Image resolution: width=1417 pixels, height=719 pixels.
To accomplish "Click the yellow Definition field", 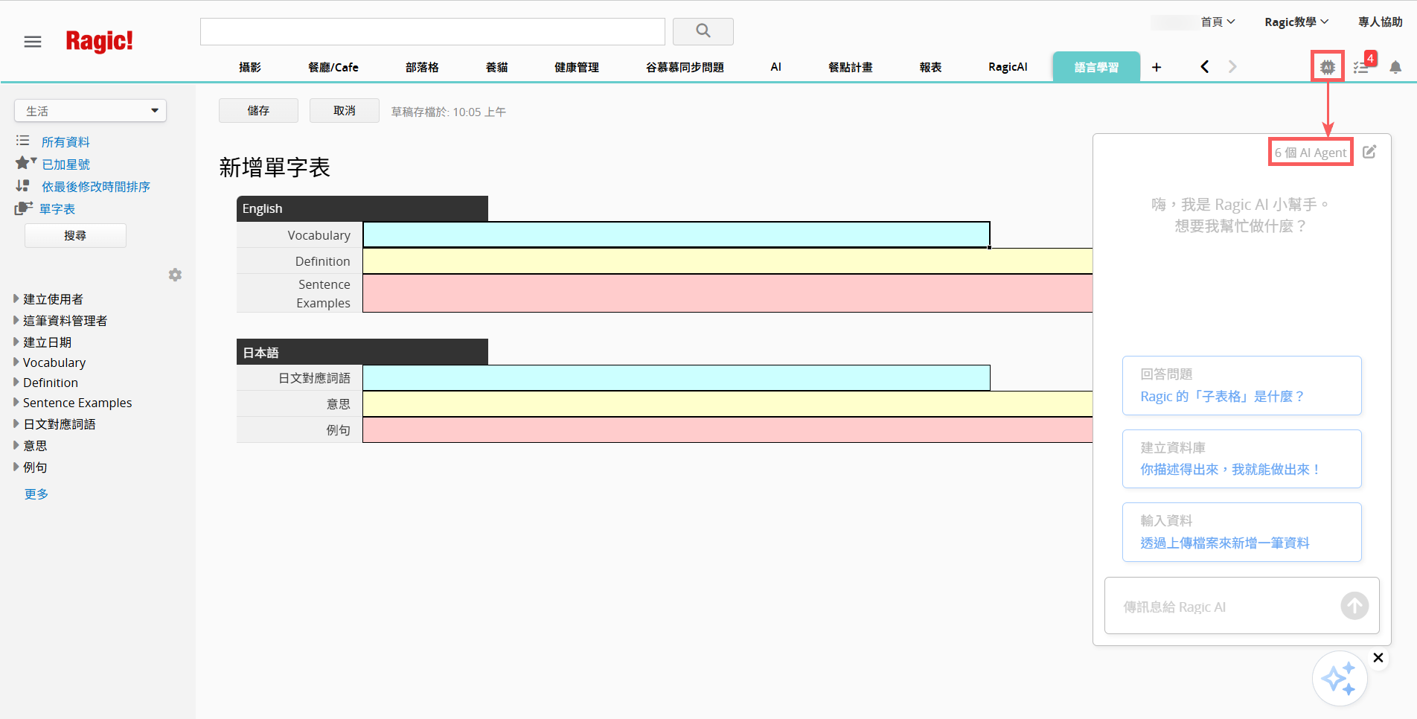I will (x=726, y=261).
